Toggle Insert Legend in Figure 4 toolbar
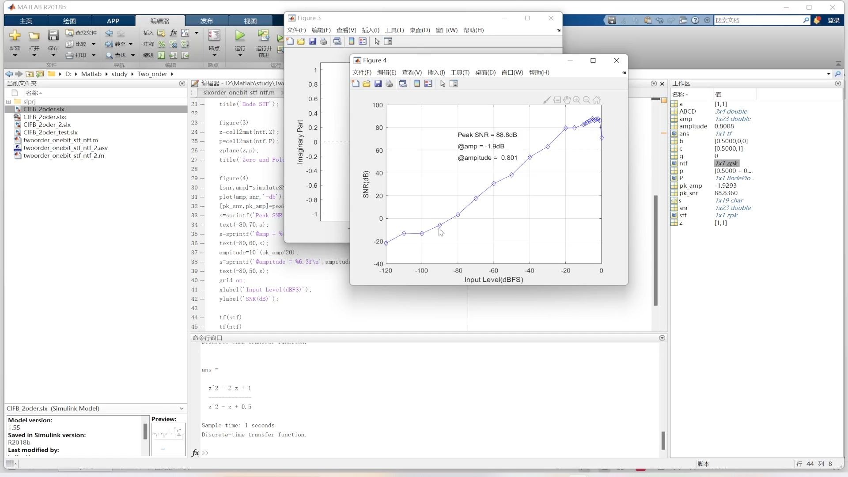The image size is (848, 477). coord(428,84)
